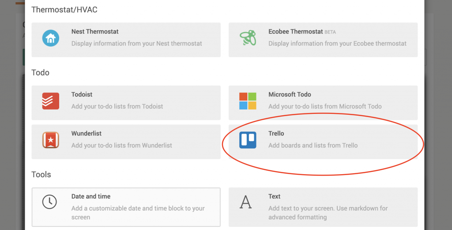The width and height of the screenshot is (452, 230).
Task: Open the Date and time card
Action: 126,207
